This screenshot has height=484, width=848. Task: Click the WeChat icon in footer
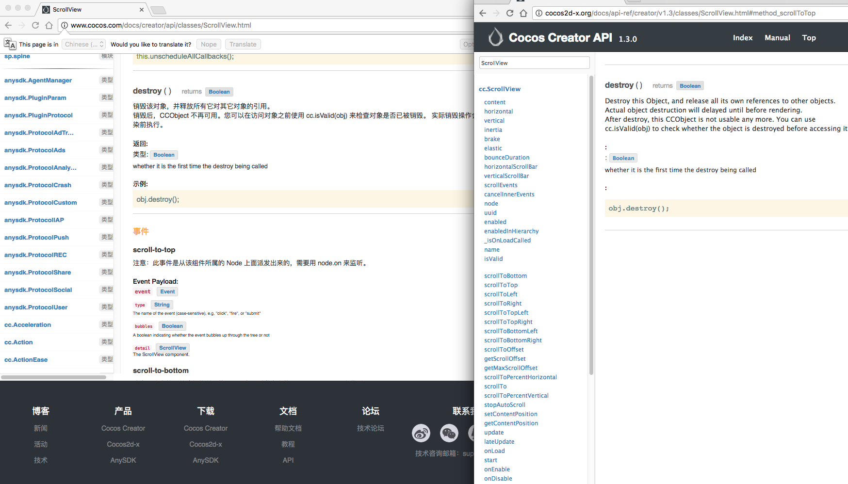(449, 433)
